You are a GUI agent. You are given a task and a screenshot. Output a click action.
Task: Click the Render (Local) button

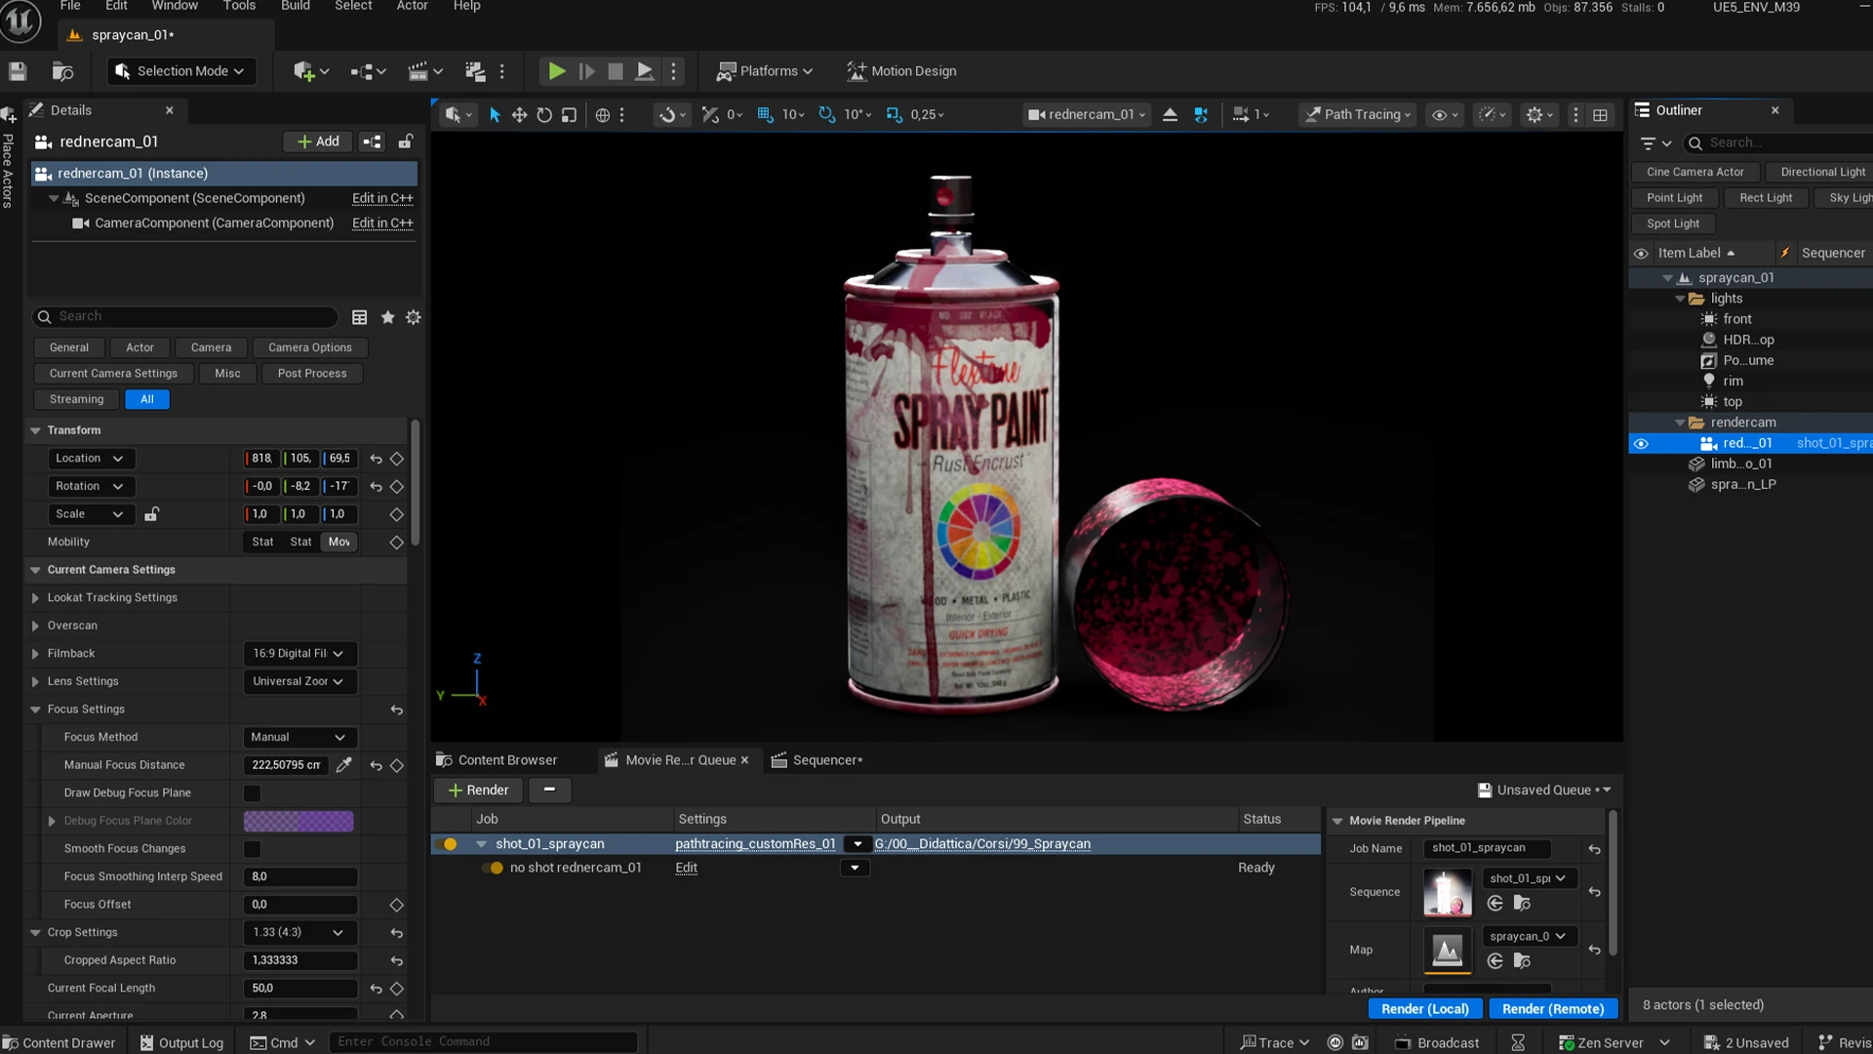[1425, 1009]
